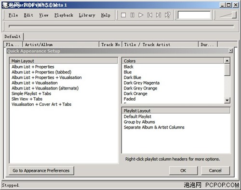The image size is (241, 190).
Task: Start playback with the Play button
Action: [141, 15]
